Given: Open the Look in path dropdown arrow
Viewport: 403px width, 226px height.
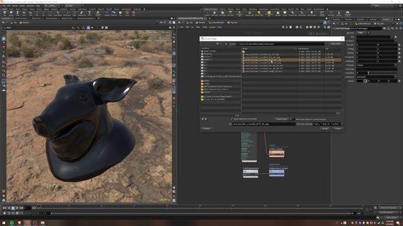Looking at the screenshot, I should [x=326, y=44].
